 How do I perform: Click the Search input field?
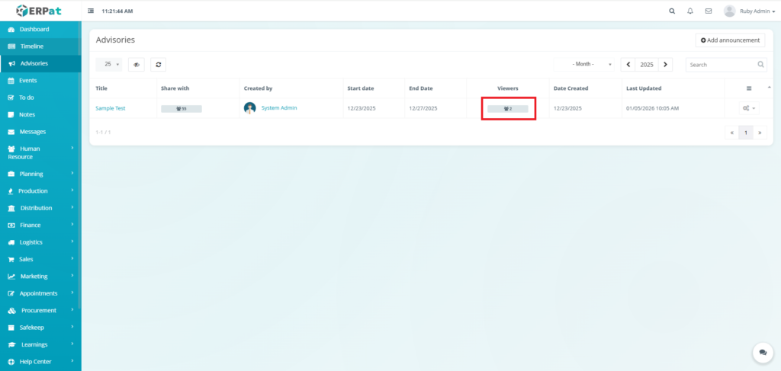point(721,65)
